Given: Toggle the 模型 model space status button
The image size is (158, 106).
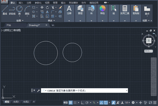Looking at the screenshot, I should (65, 103).
